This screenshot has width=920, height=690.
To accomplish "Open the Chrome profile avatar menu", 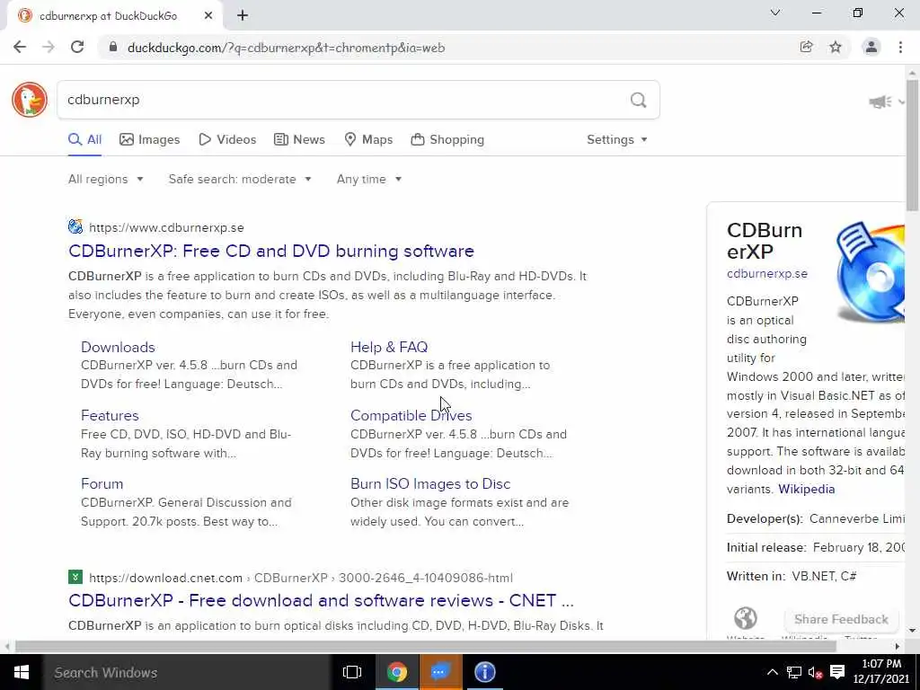I will coord(871,47).
